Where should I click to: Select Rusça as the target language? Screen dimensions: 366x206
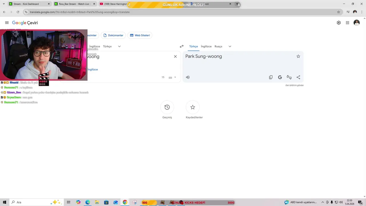click(218, 46)
